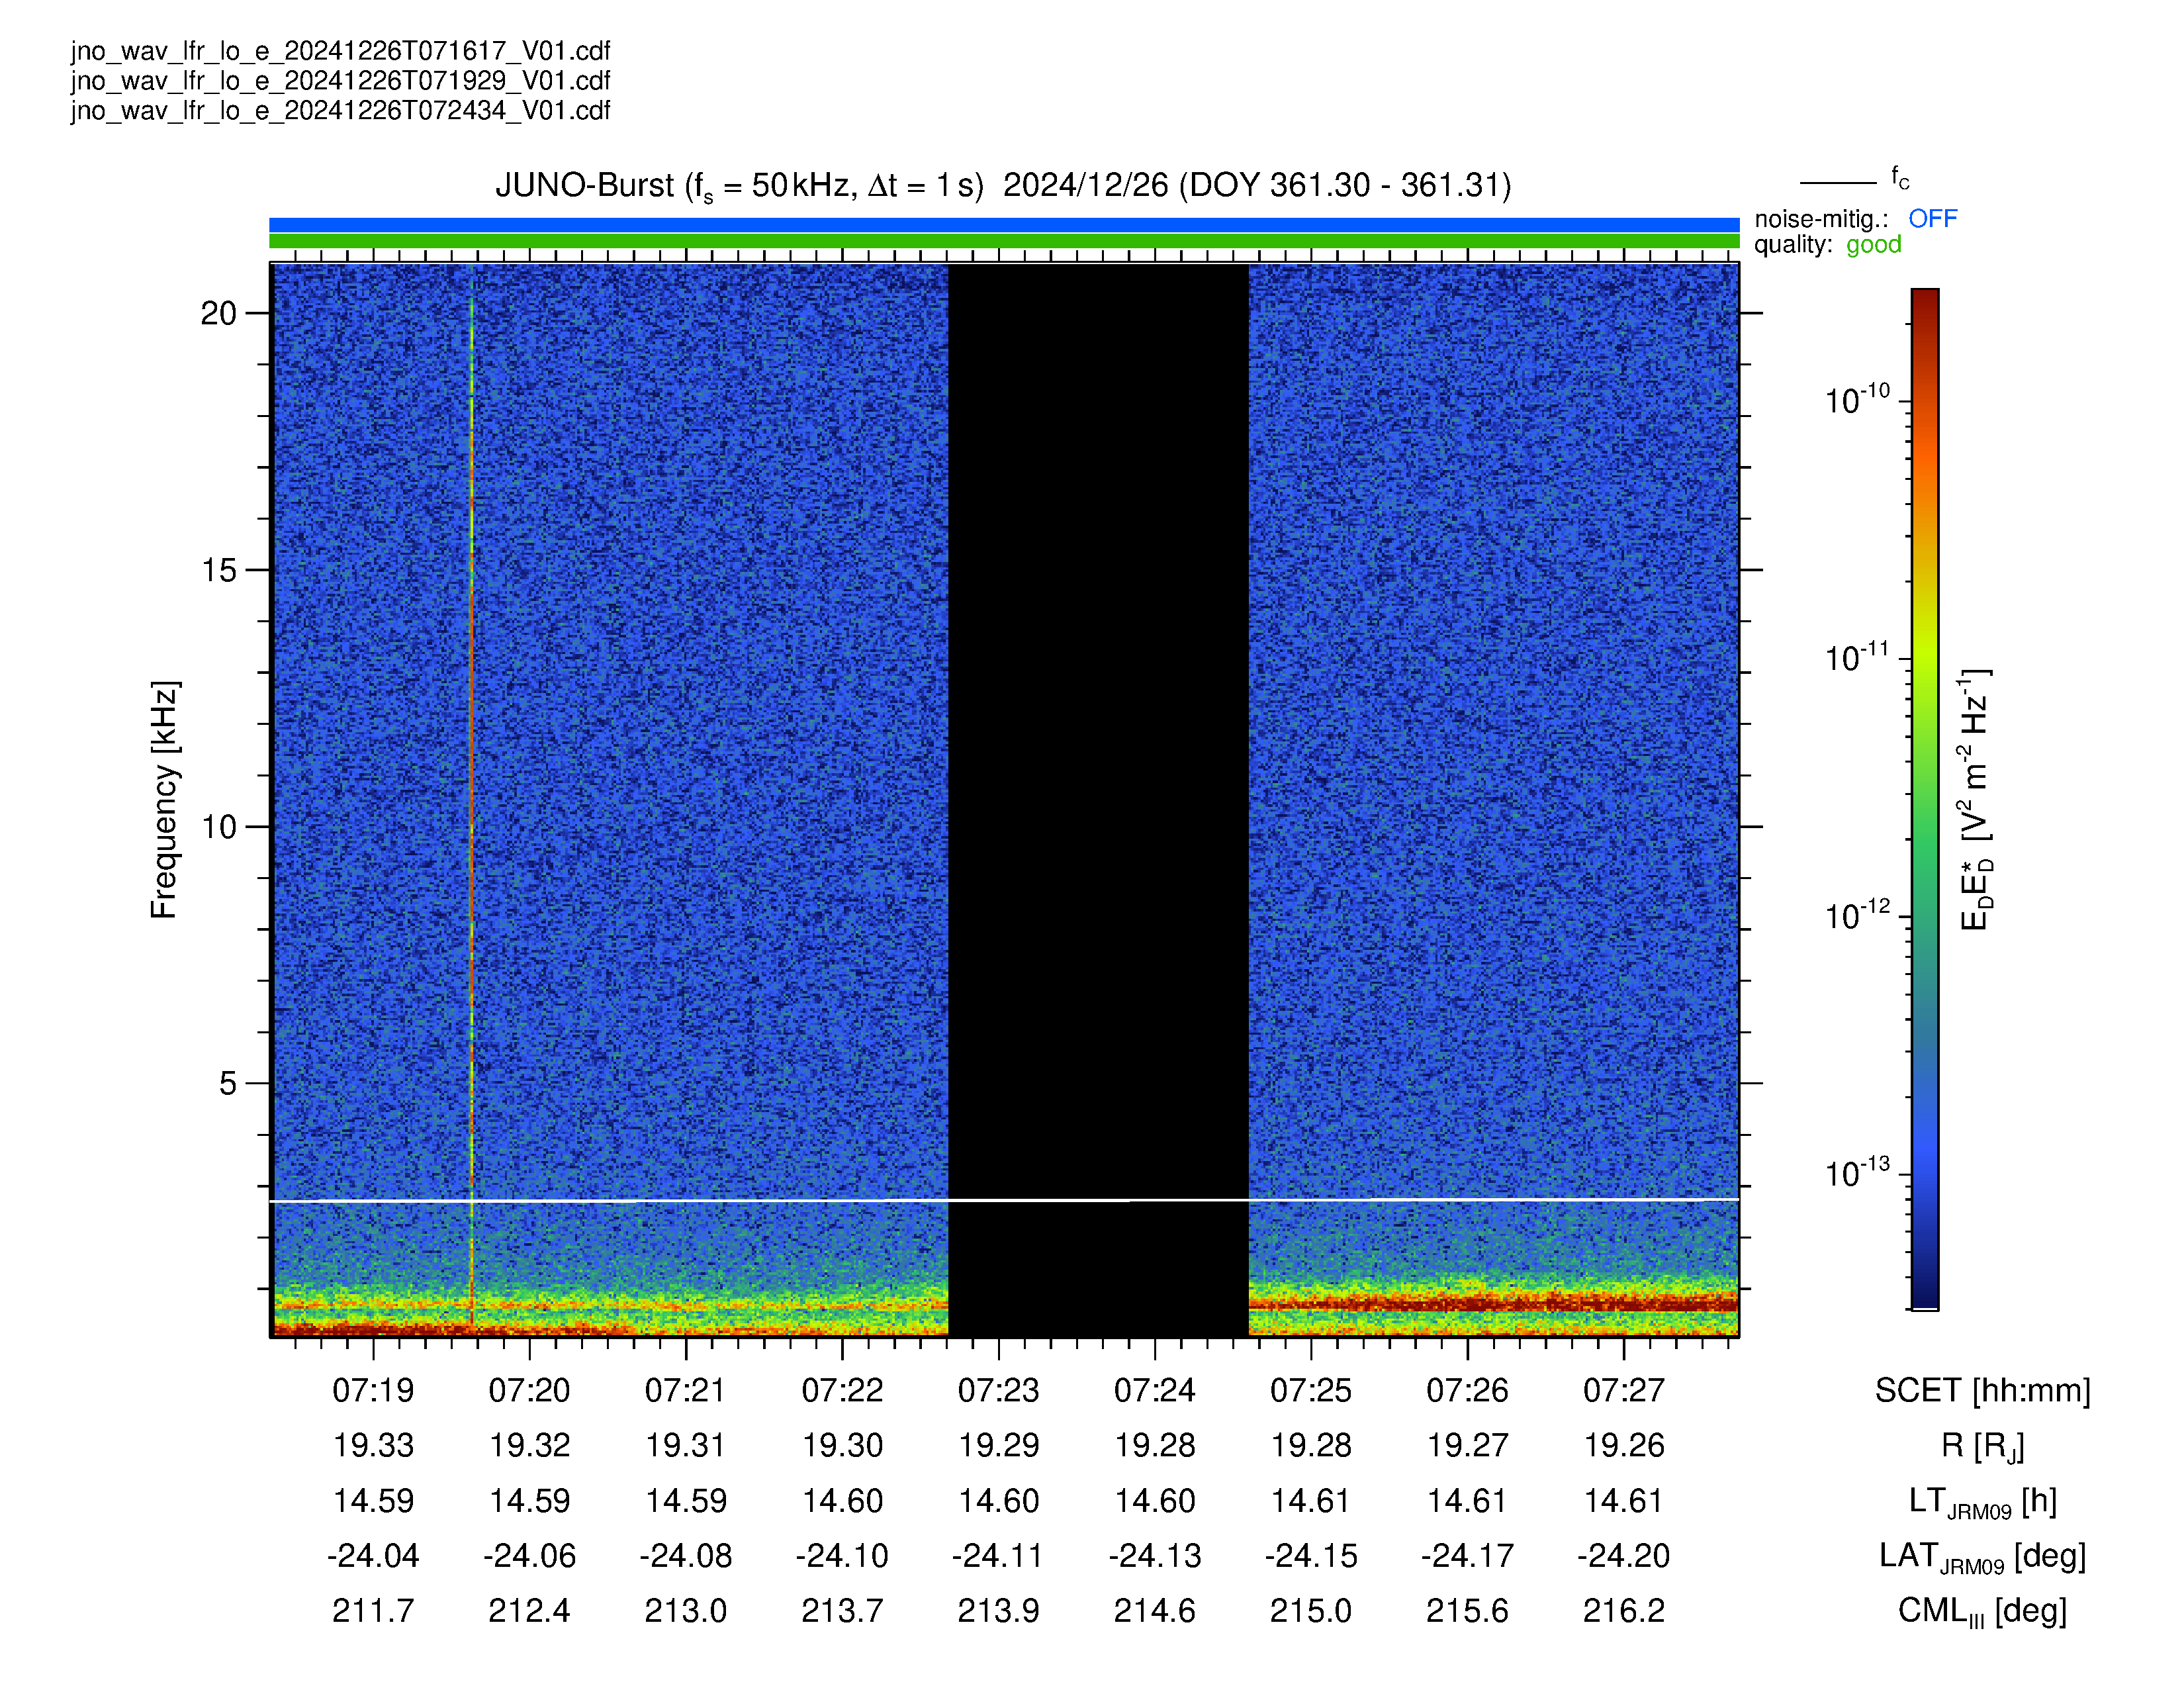The width and height of the screenshot is (2184, 1688).
Task: Click filename jno_wav_lfr_lo_e_20241226T071617_V01.cdf
Action: point(340,51)
